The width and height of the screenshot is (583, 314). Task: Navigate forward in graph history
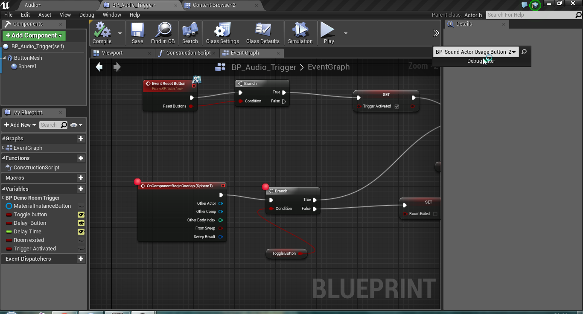117,67
